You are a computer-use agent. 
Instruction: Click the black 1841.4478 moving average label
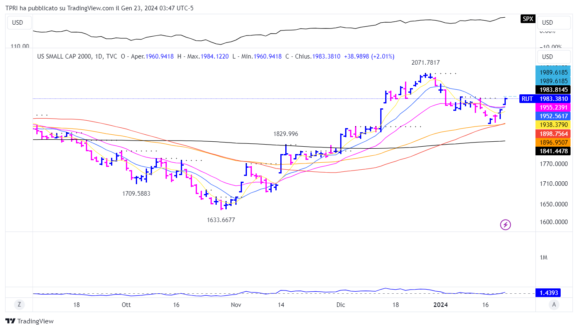click(553, 151)
